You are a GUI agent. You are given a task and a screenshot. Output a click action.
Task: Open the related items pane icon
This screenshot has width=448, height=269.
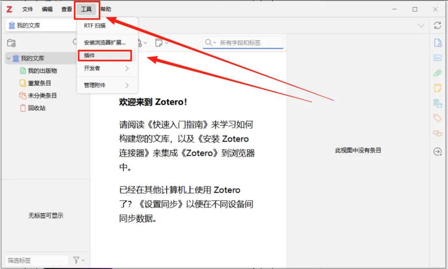click(438, 133)
